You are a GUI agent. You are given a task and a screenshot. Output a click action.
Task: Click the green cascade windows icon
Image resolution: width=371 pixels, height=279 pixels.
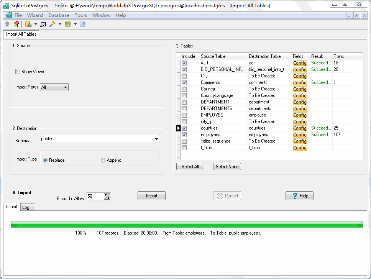coord(68,24)
